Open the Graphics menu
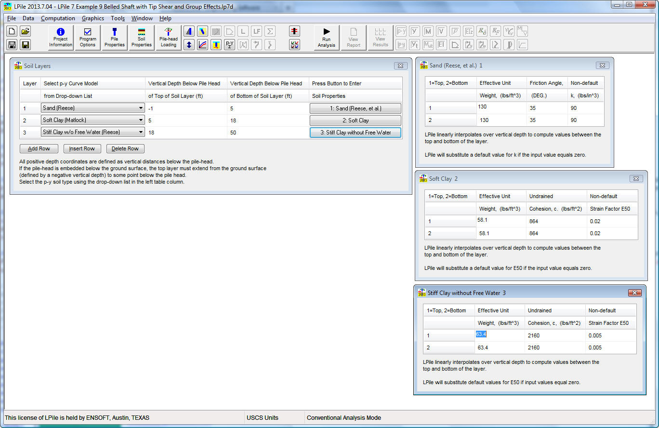Viewport: 659px width, 428px height. [x=93, y=18]
